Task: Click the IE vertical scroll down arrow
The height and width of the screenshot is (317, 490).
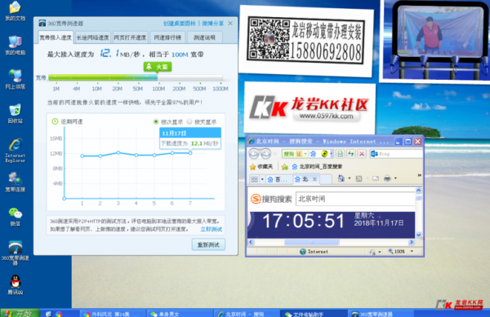Action: [419, 235]
